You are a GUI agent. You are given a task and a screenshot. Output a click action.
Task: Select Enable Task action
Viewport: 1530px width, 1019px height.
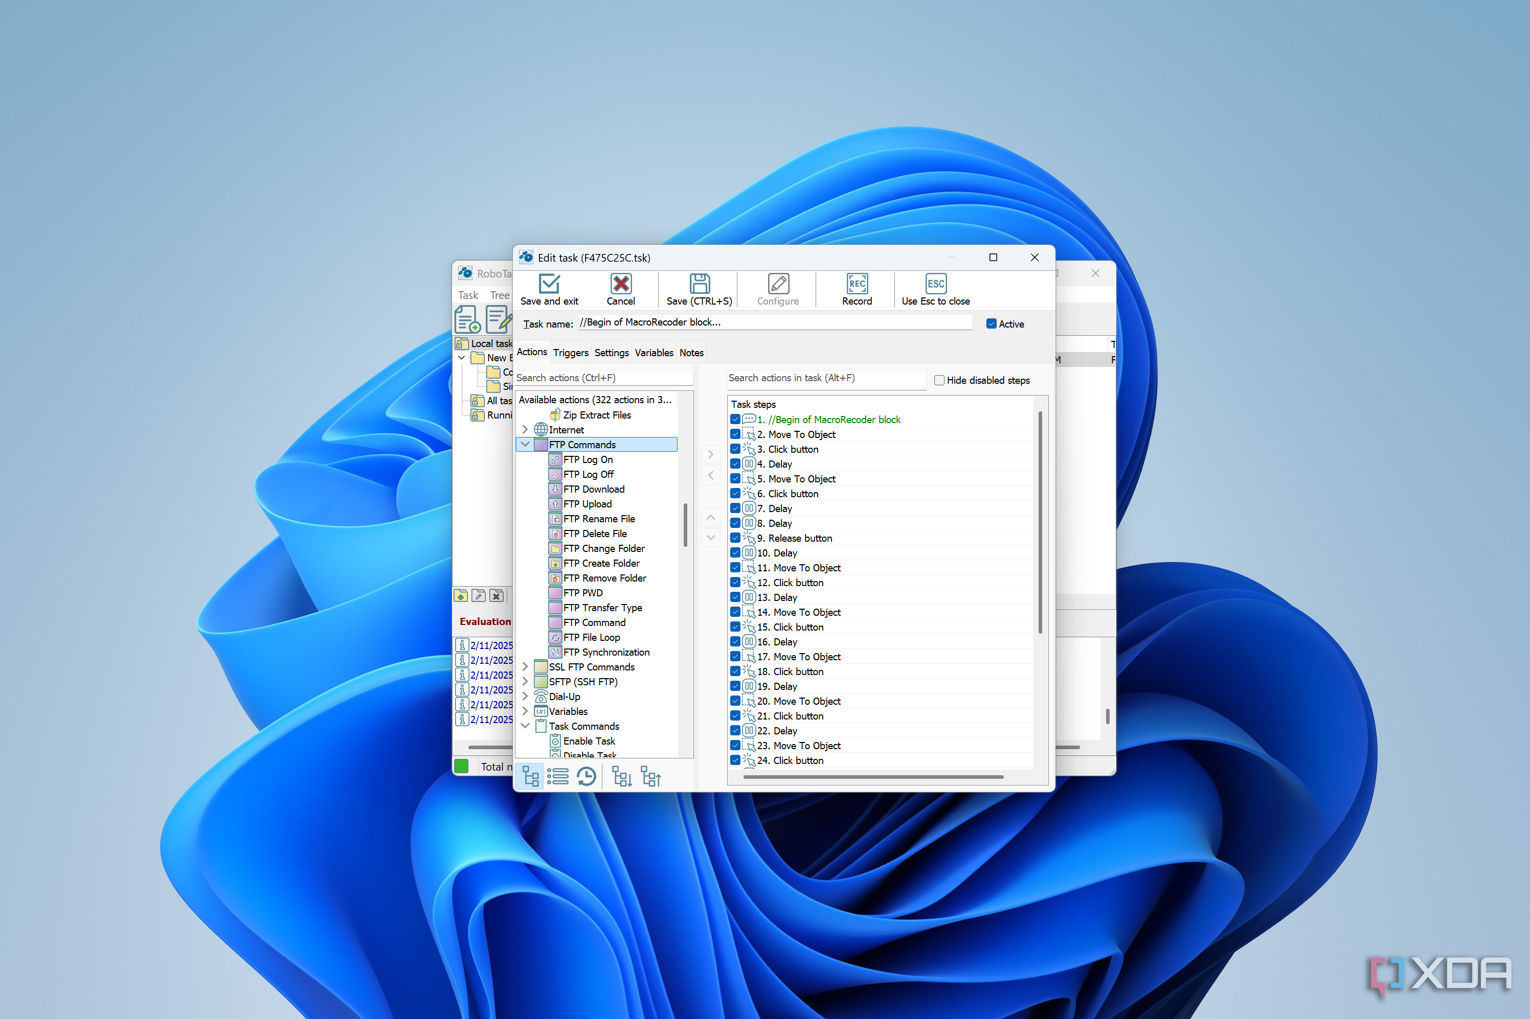pos(589,741)
